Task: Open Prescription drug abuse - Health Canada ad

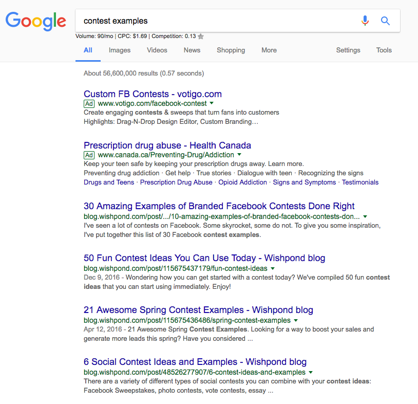Action: pyautogui.click(x=167, y=145)
